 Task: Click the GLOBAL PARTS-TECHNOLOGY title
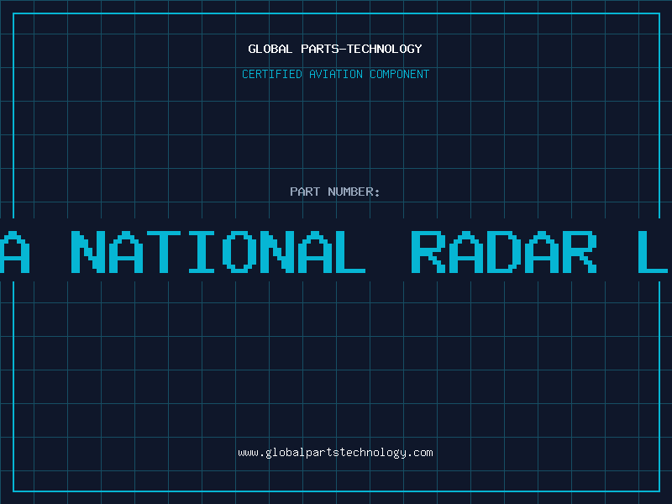335,49
